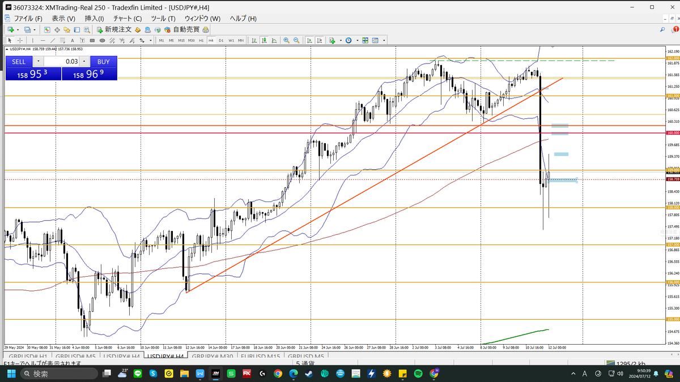Expand the periodicity dropdown arrow
680x382 pixels.
[358, 40]
